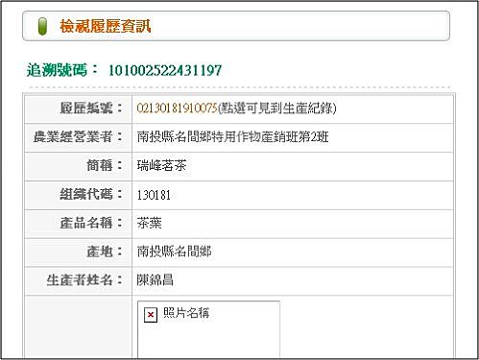Click the green pill icon beside 檢視履歷資訊
The height and width of the screenshot is (360, 479).
(x=42, y=26)
